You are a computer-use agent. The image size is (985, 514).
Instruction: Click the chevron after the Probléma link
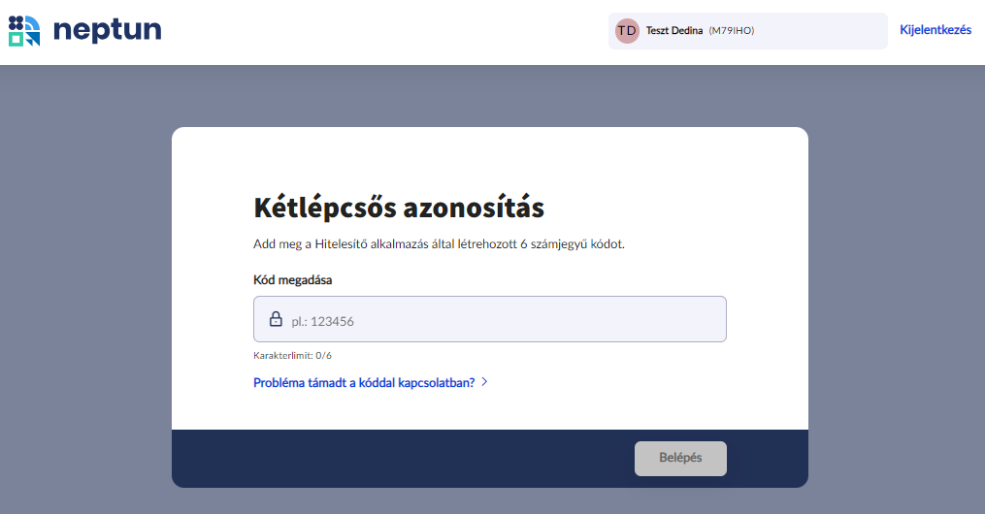click(484, 382)
